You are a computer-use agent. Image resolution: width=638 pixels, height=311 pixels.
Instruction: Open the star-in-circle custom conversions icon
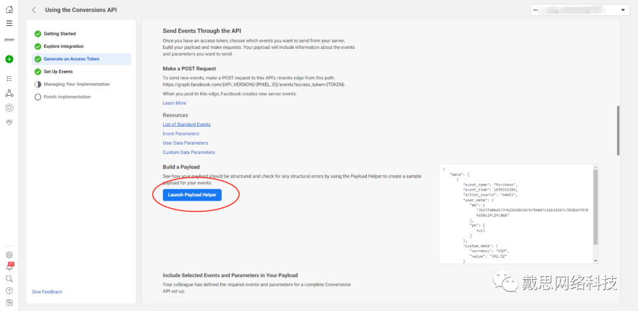9,108
